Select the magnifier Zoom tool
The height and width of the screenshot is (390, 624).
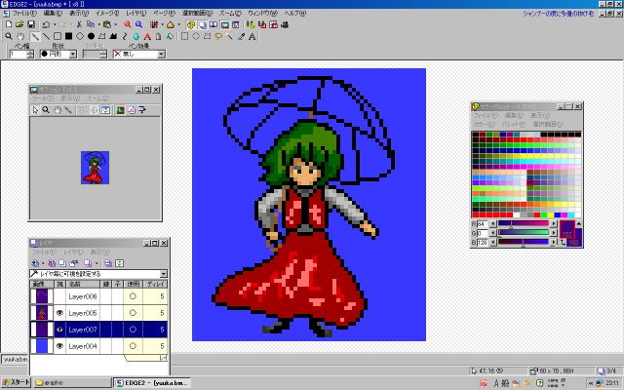[x=9, y=37]
